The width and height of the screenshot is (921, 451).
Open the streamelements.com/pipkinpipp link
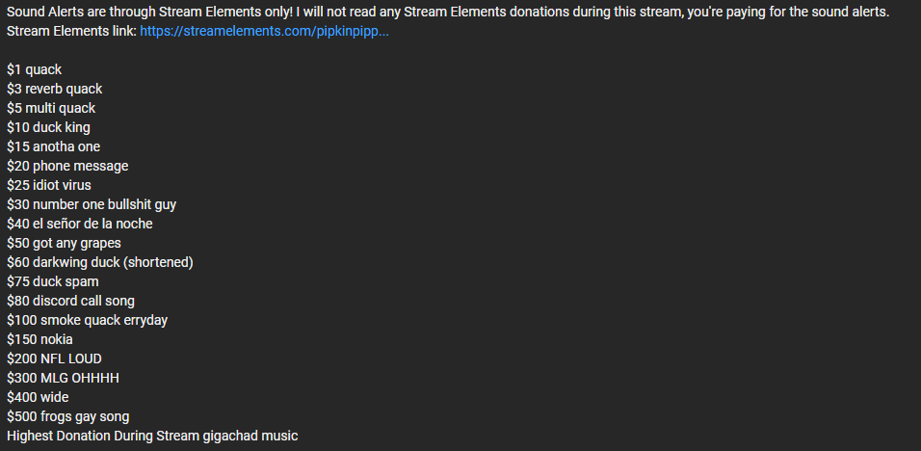pyautogui.click(x=264, y=32)
